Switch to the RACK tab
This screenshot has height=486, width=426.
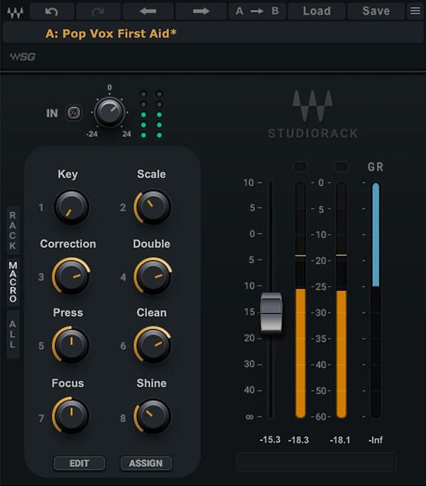pyautogui.click(x=13, y=230)
